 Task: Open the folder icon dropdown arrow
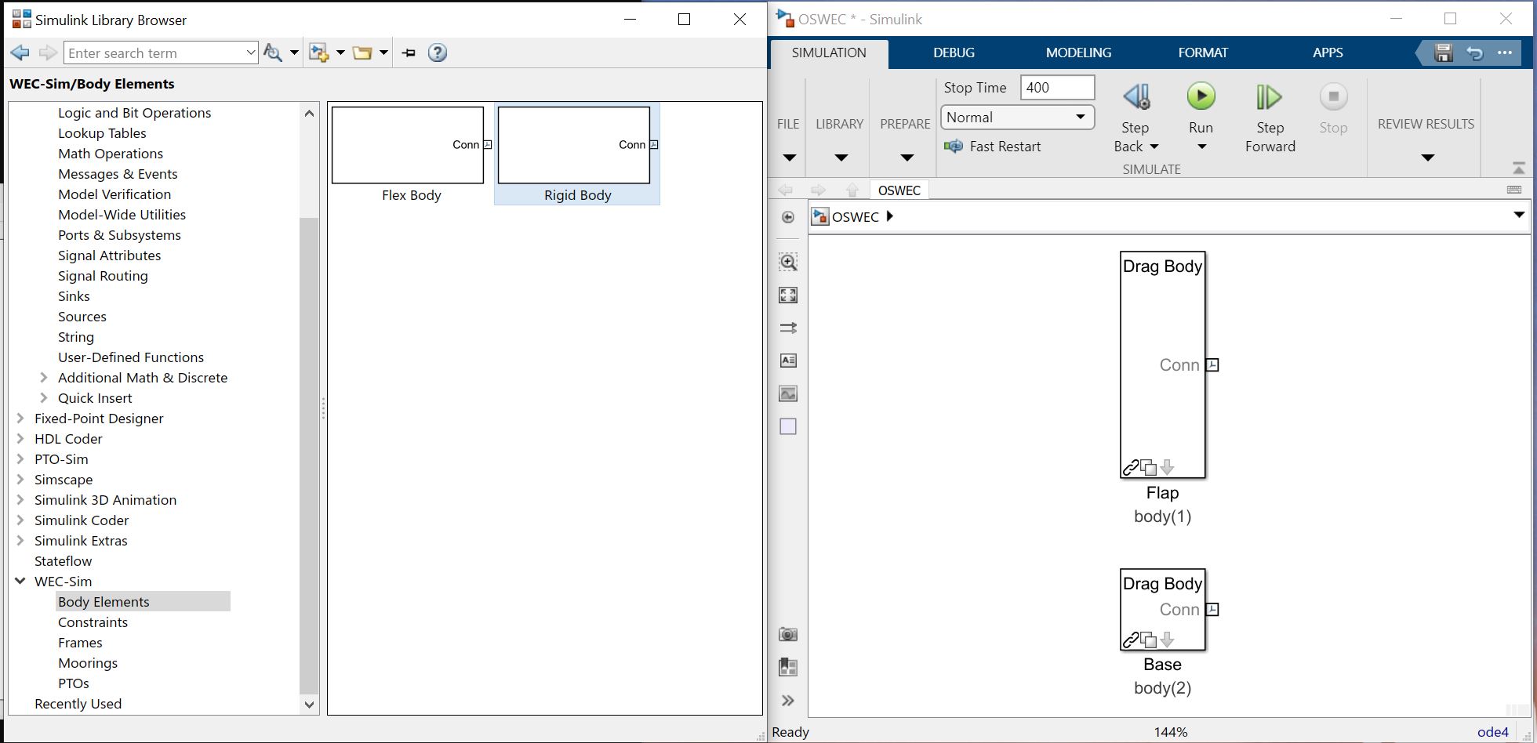point(383,53)
